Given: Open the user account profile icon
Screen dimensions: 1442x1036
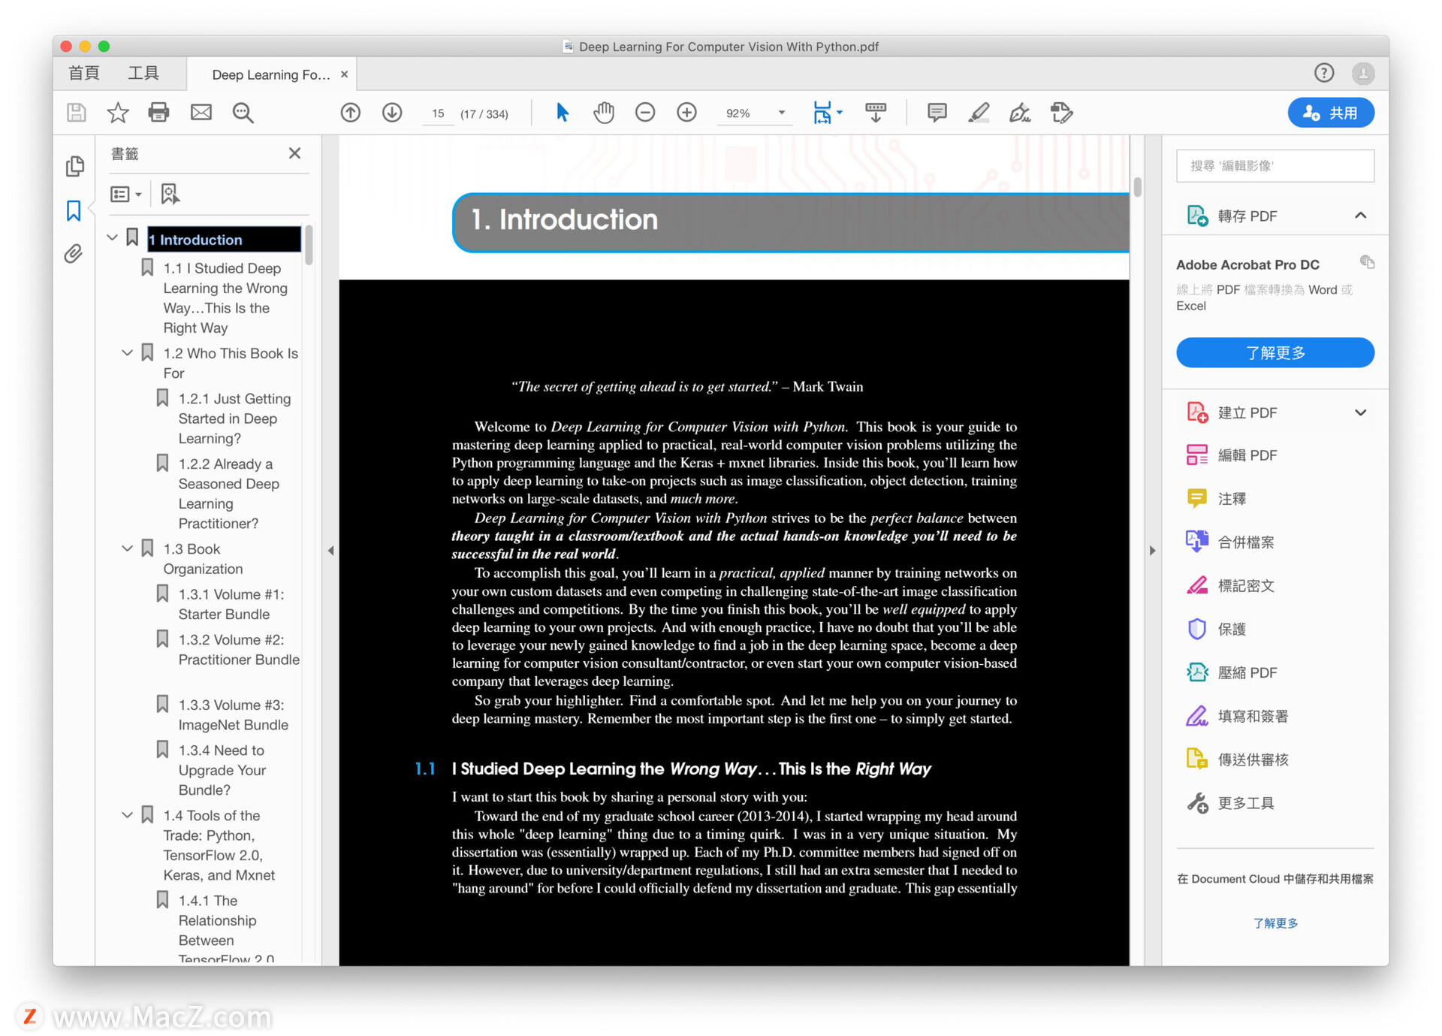Looking at the screenshot, I should pyautogui.click(x=1363, y=73).
